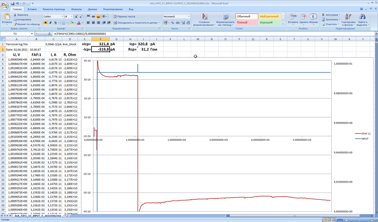Image resolution: width=378 pixels, height=222 pixels.
Task: Expand the Name Box dropdown for F2
Action: point(32,34)
